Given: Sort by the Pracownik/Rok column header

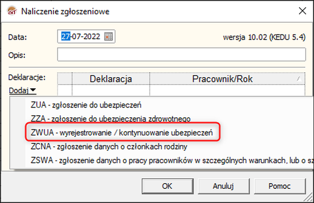Looking at the screenshot, I should click(228, 79).
